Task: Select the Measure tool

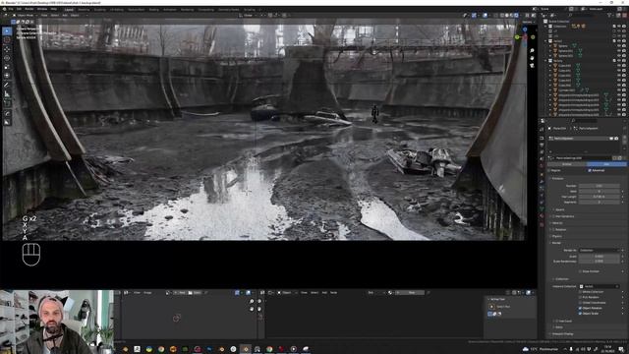Action: [7, 93]
